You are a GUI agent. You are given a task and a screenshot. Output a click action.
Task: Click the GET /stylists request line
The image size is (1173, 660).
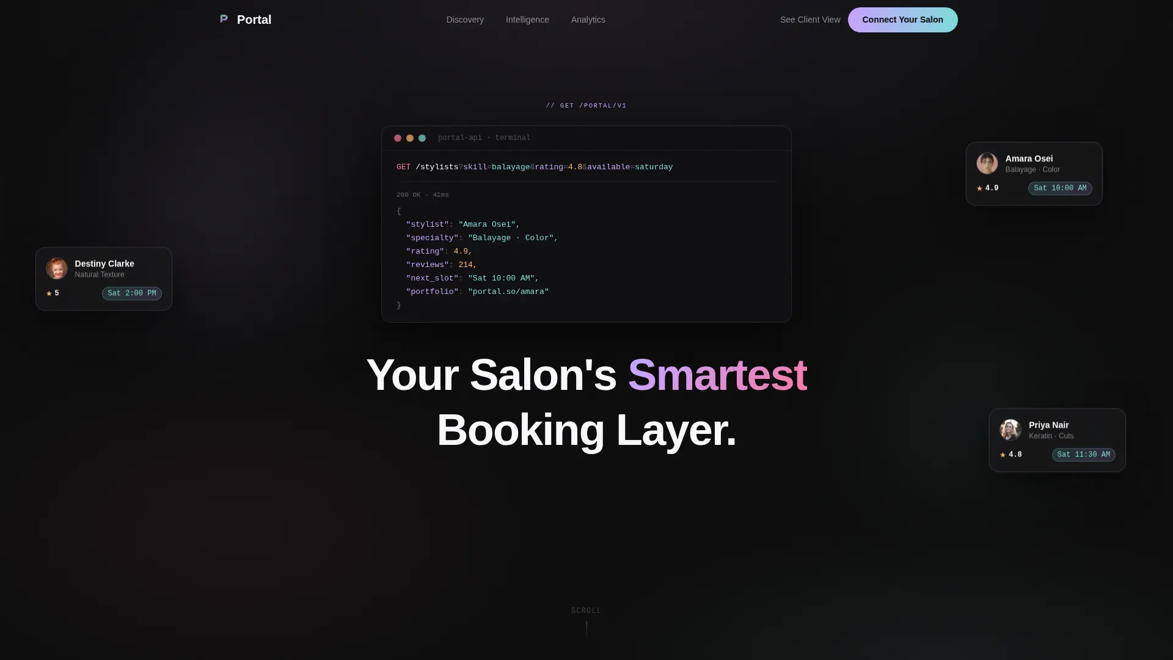535,167
